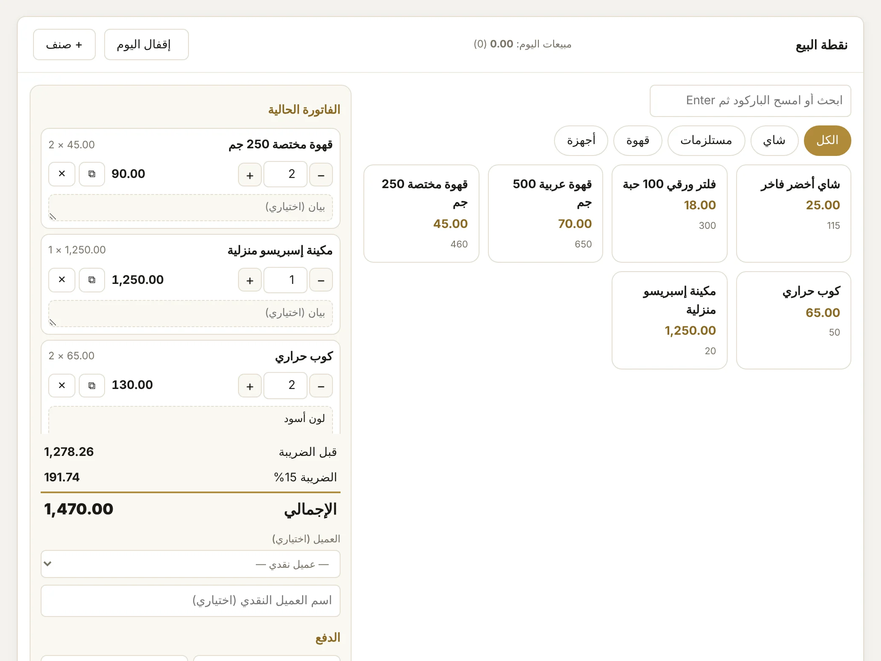Increase quantity of كوب حراري
This screenshot has height=661, width=881.
click(250, 386)
